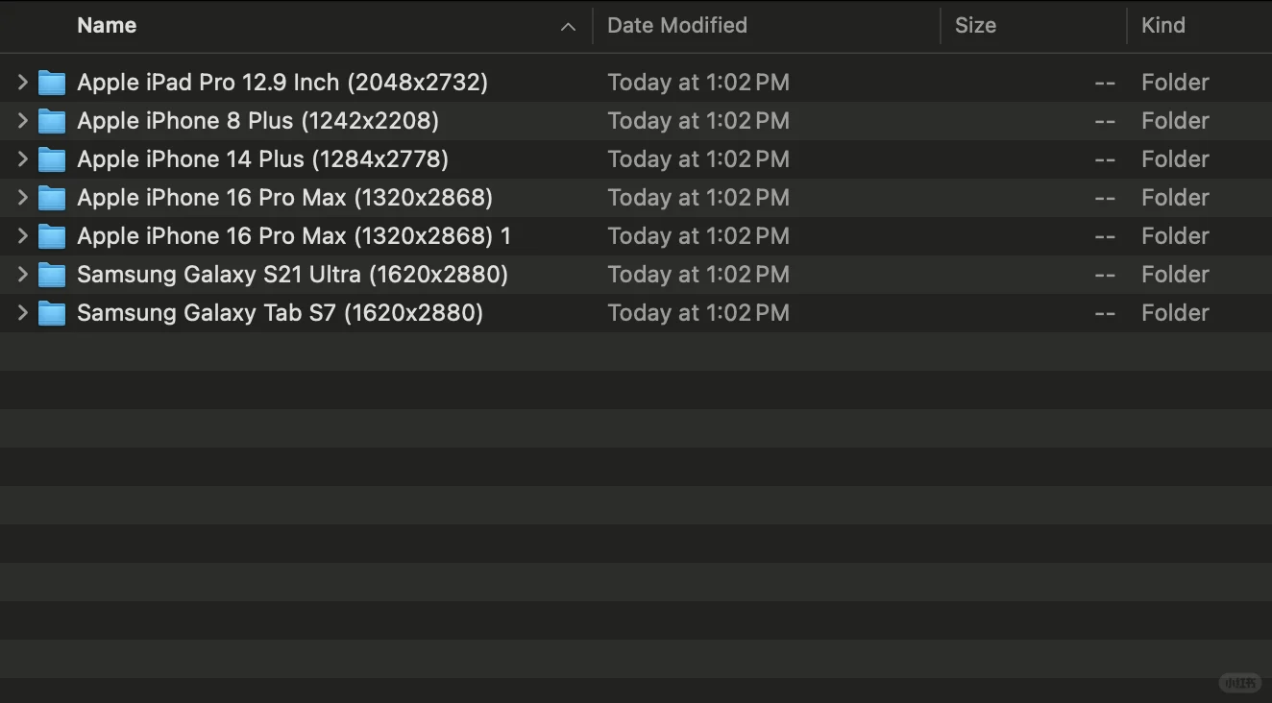The width and height of the screenshot is (1272, 703).
Task: Click folder icon for iPhone 16 Pro Max (1320x2868) 1
Action: tap(52, 236)
